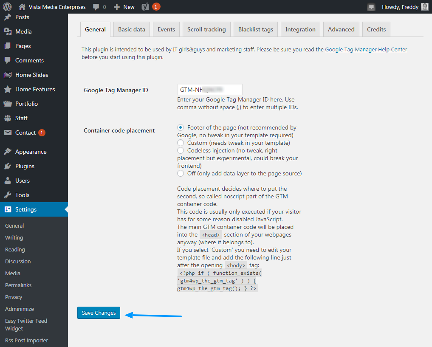Go to the Blacklist tags tab
The image size is (432, 347).
click(256, 29)
